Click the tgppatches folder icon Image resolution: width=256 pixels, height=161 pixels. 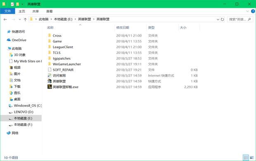pyautogui.click(x=50, y=58)
